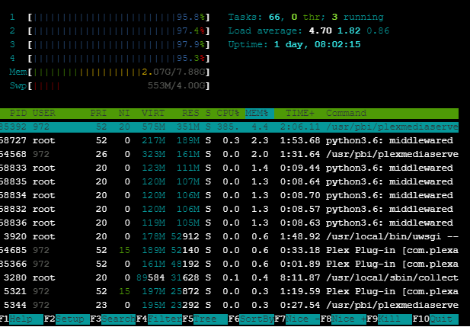470x327 pixels.
Task: Click the F4 Filter option
Action: tap(159, 319)
